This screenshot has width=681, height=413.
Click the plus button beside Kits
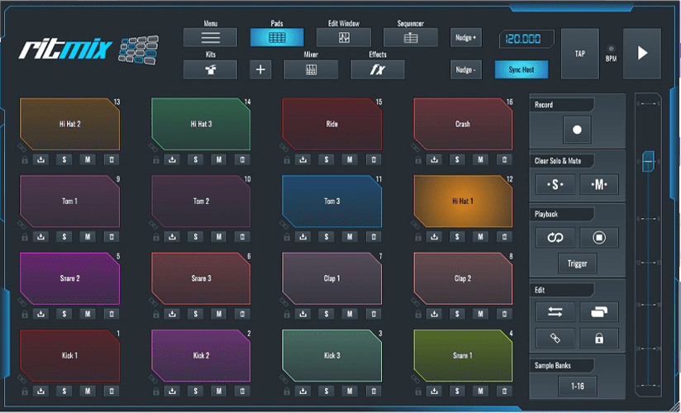[x=261, y=69]
